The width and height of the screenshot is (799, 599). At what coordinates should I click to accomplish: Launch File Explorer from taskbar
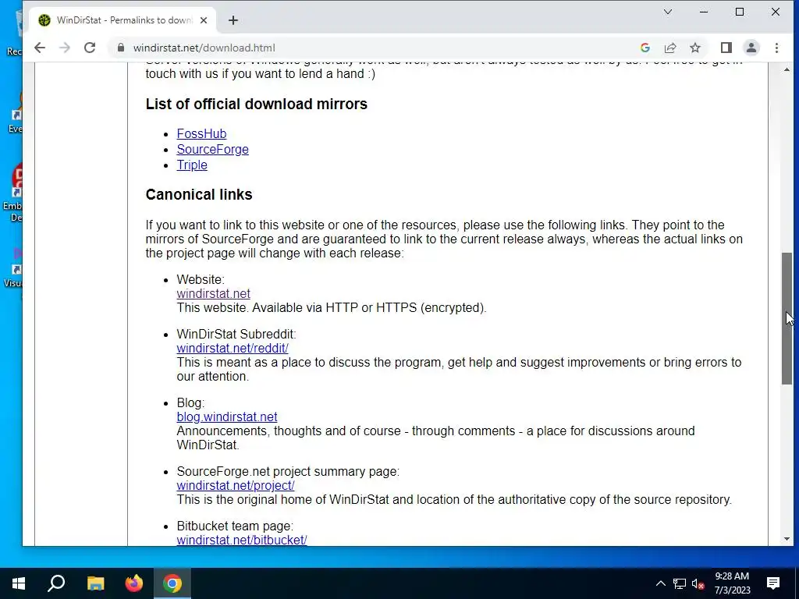point(95,583)
